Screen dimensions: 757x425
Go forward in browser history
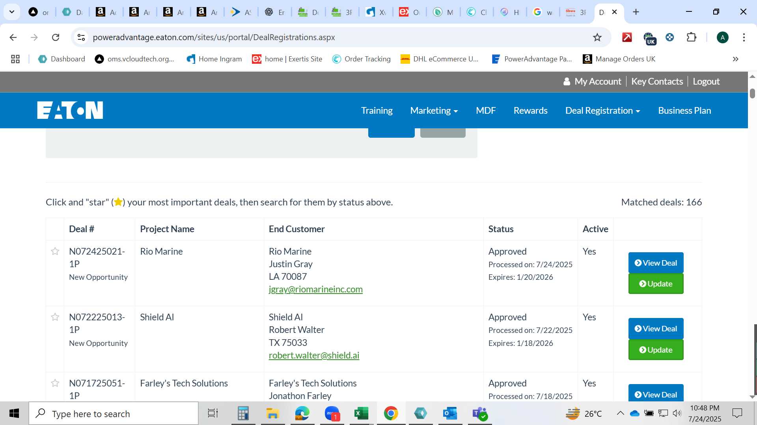(34, 37)
